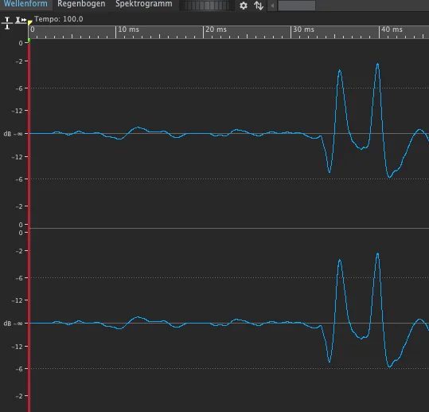The height and width of the screenshot is (412, 429).
Task: Click the 30 ms ruler mark
Action: pos(304,29)
